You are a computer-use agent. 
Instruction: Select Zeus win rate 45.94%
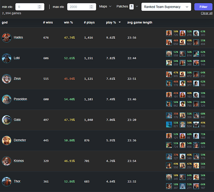69,79
